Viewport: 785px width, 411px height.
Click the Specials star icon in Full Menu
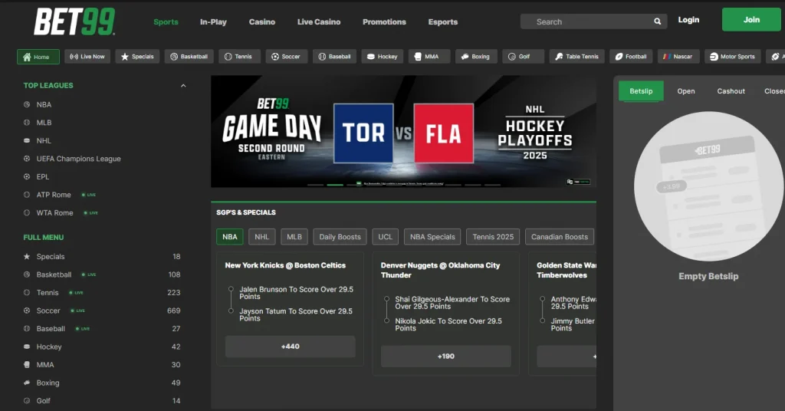click(27, 256)
